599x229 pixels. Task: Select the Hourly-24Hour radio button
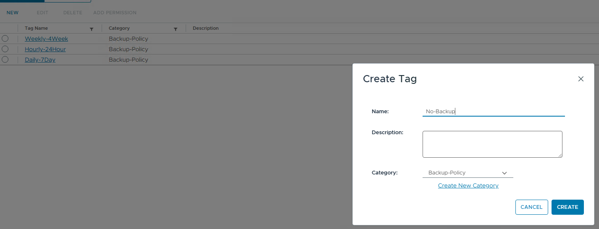tap(5, 49)
